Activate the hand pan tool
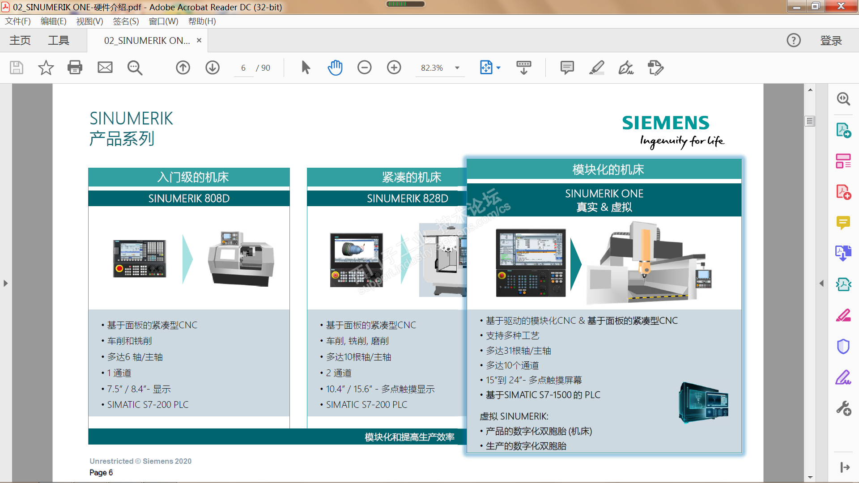 (335, 68)
